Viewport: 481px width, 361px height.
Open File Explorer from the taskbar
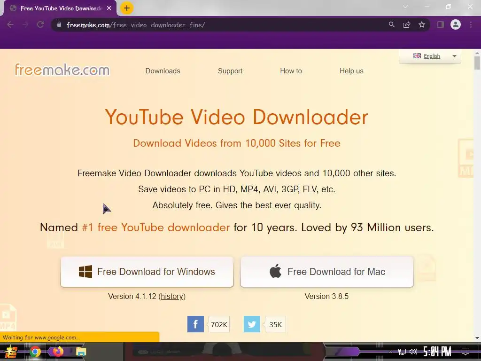click(81, 352)
